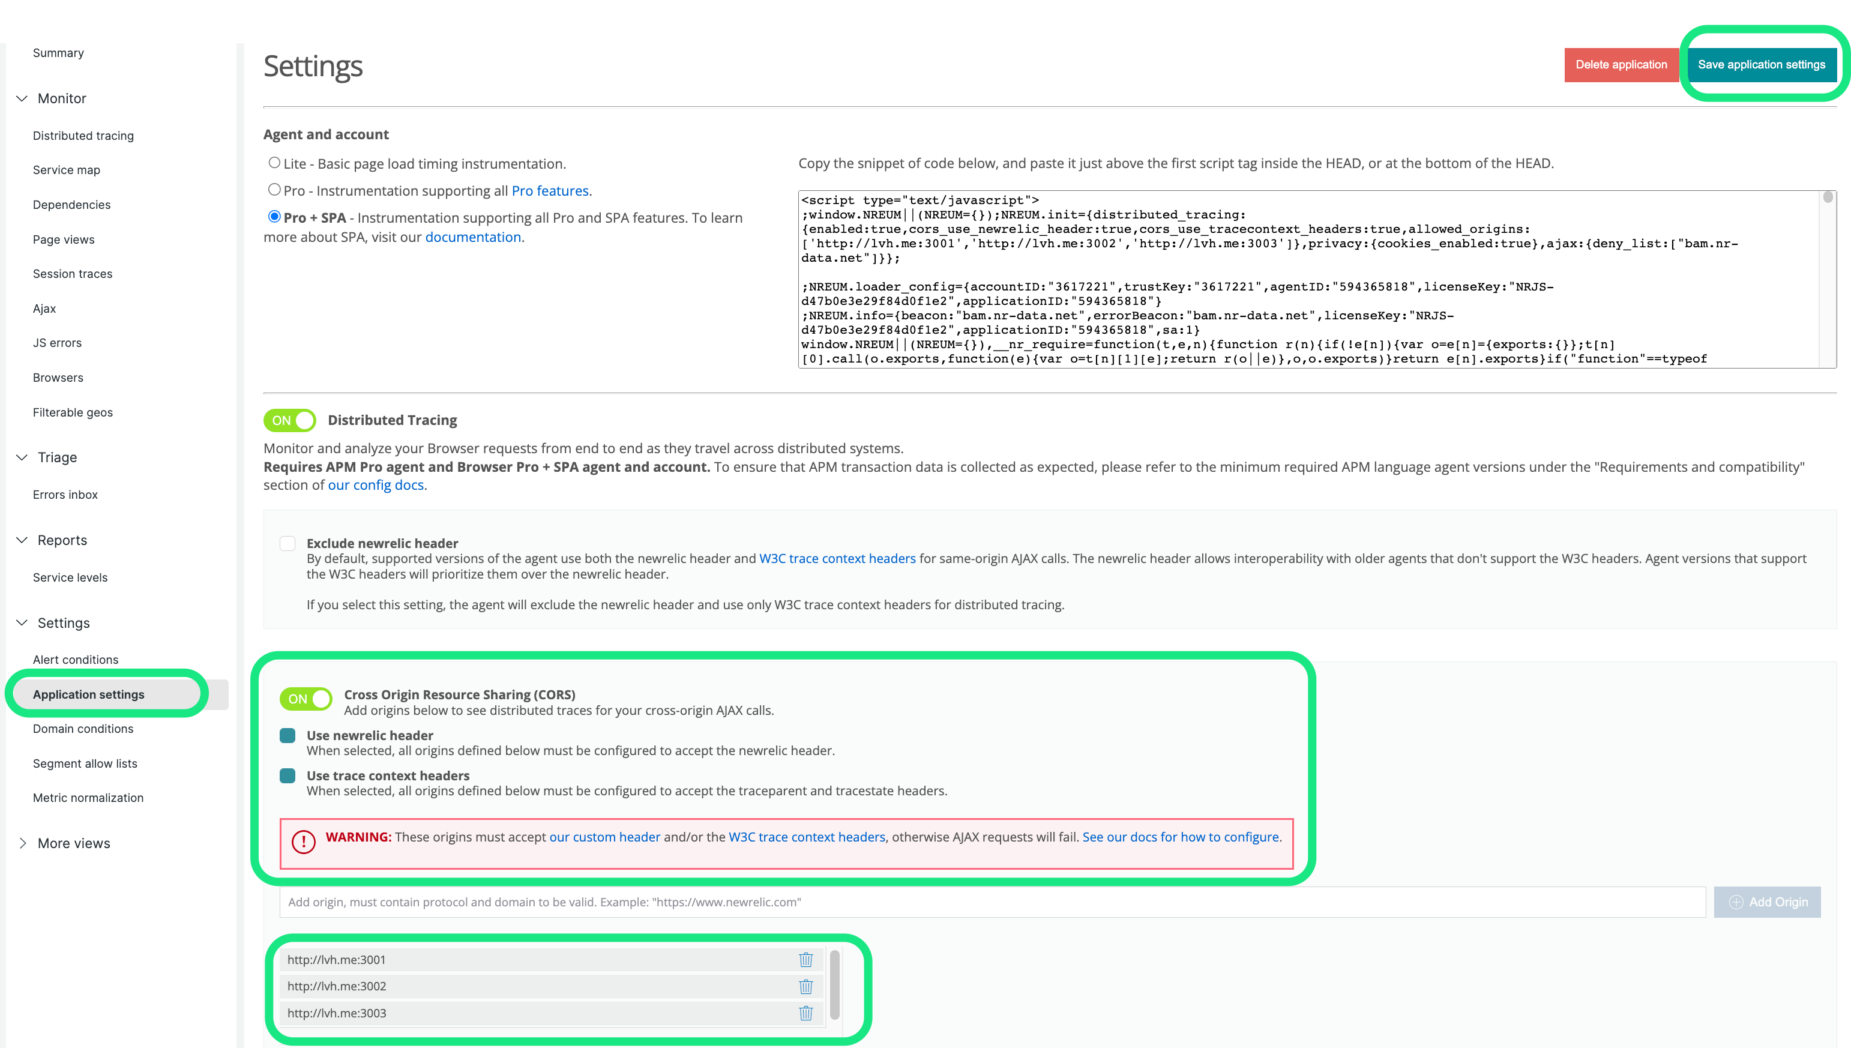This screenshot has width=1851, height=1048.
Task: Click the warning exclamation icon
Action: 303,841
